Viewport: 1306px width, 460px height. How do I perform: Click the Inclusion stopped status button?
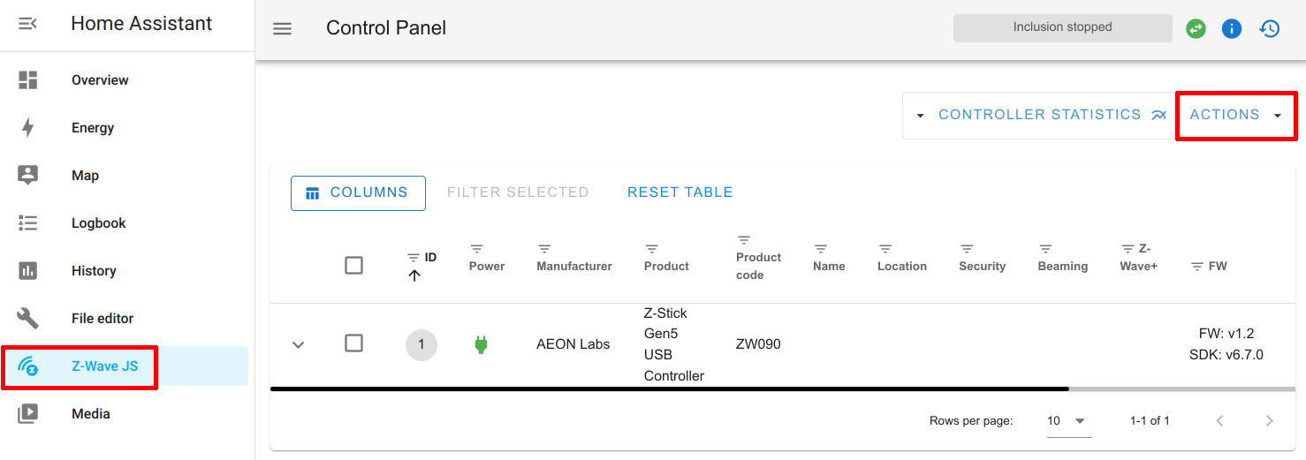tap(1062, 27)
